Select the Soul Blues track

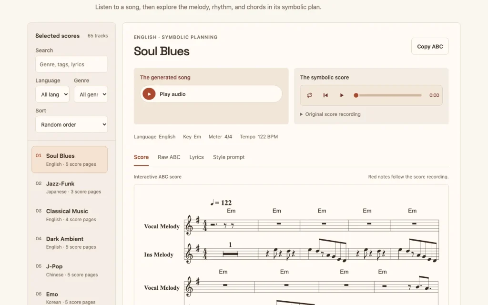(x=70, y=159)
